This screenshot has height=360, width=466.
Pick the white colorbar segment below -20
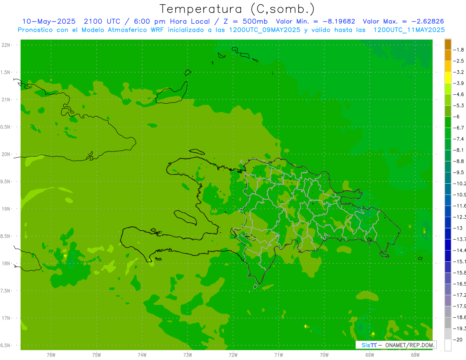pyautogui.click(x=448, y=345)
